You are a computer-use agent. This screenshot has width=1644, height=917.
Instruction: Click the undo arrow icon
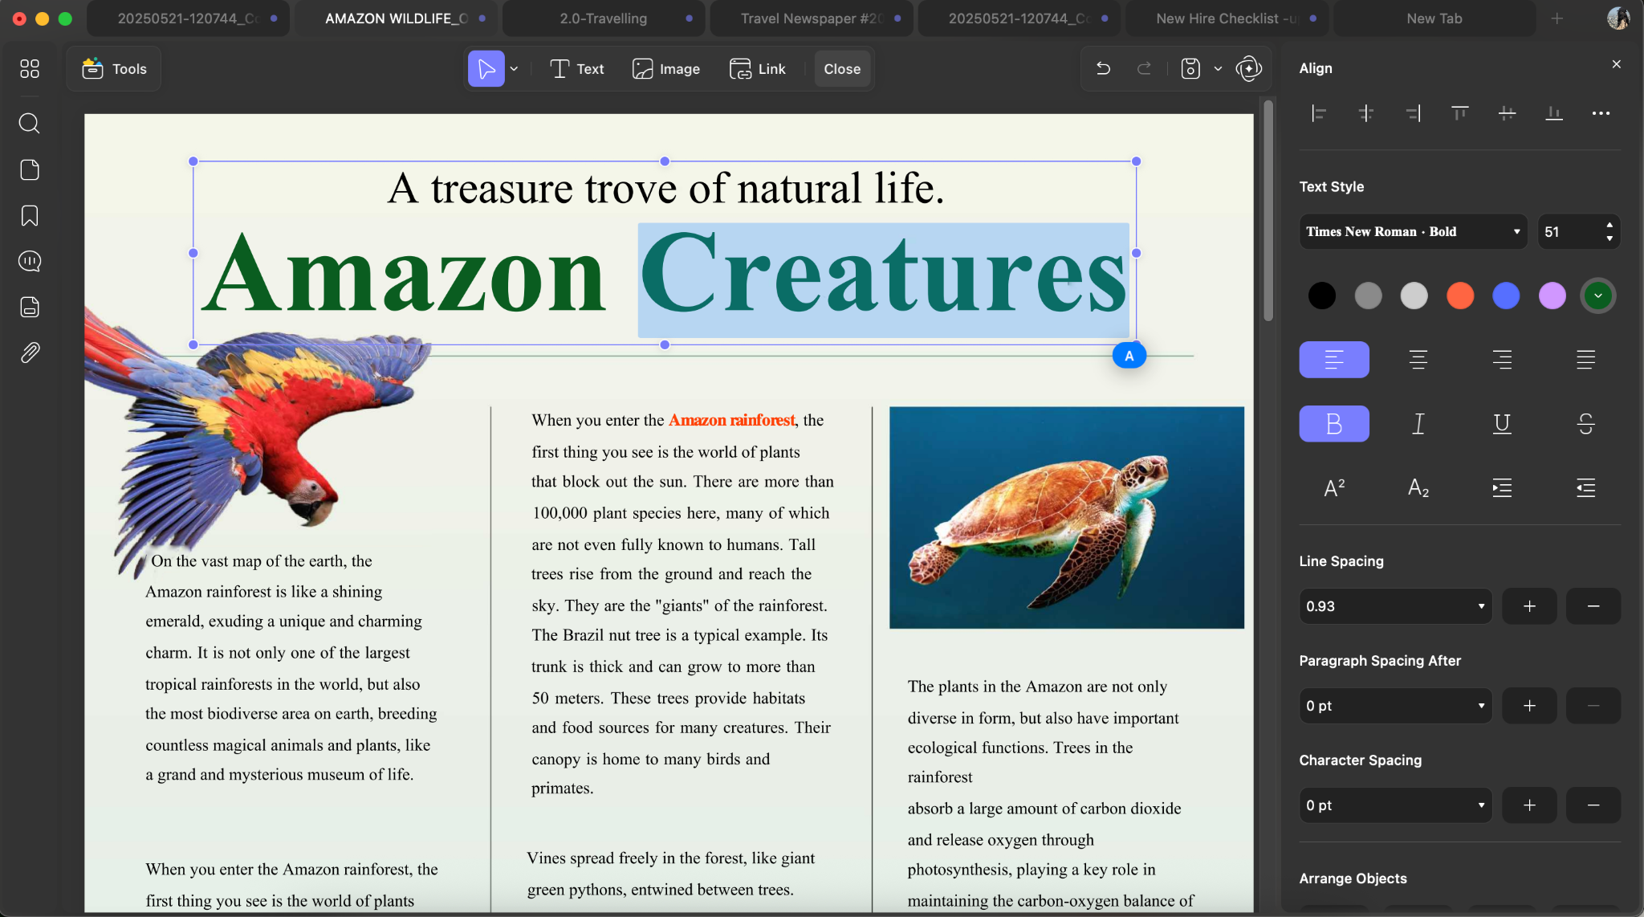click(1104, 69)
